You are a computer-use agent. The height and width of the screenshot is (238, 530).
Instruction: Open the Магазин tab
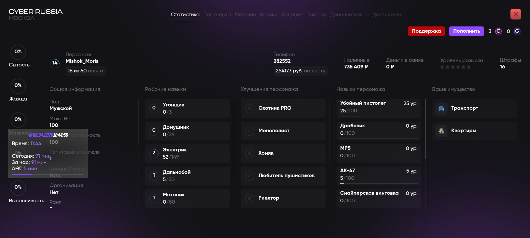(245, 15)
